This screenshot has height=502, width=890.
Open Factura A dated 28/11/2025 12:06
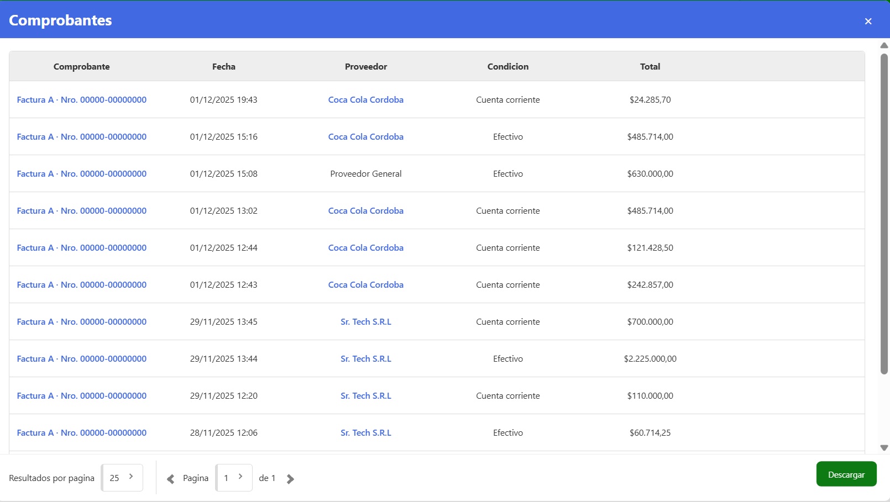point(81,433)
